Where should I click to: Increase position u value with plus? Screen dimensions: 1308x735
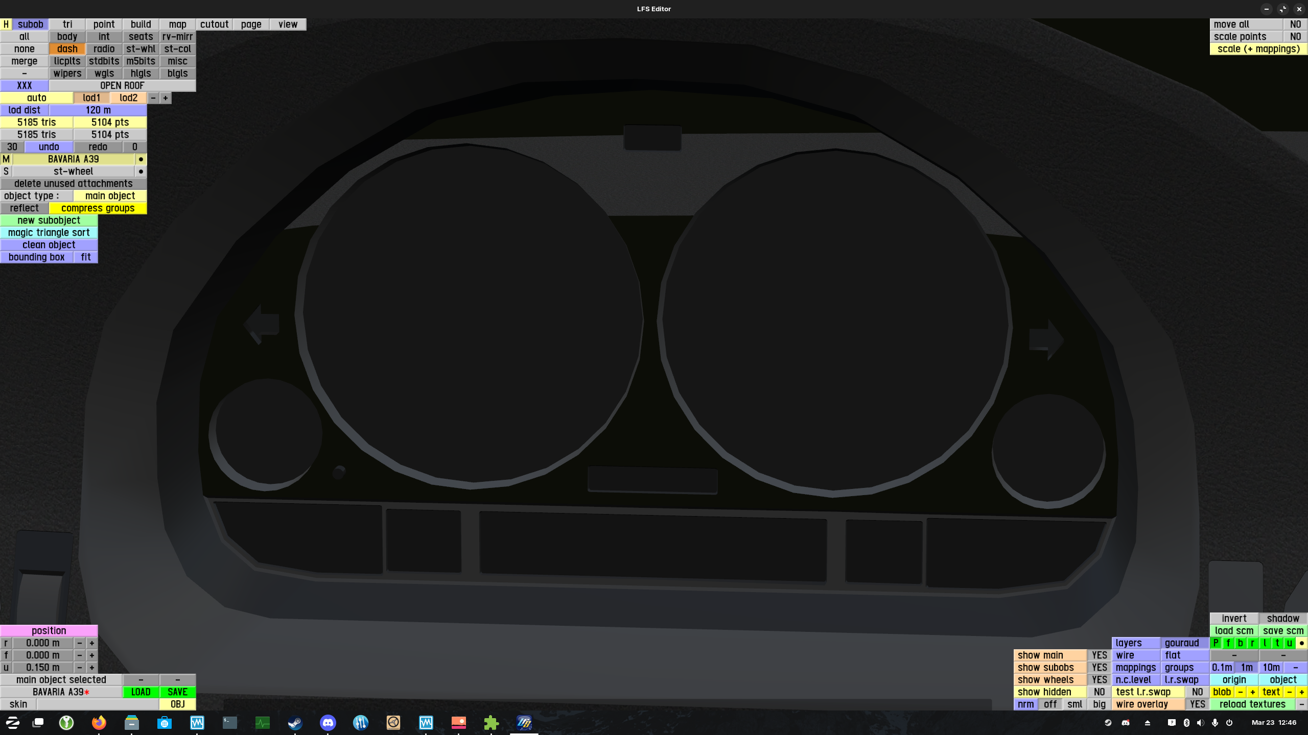click(92, 668)
